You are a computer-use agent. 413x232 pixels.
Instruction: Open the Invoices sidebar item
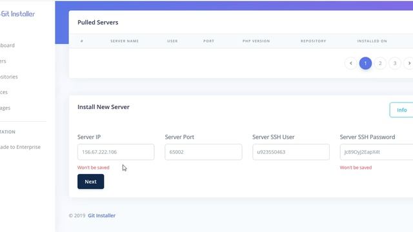click(4, 92)
